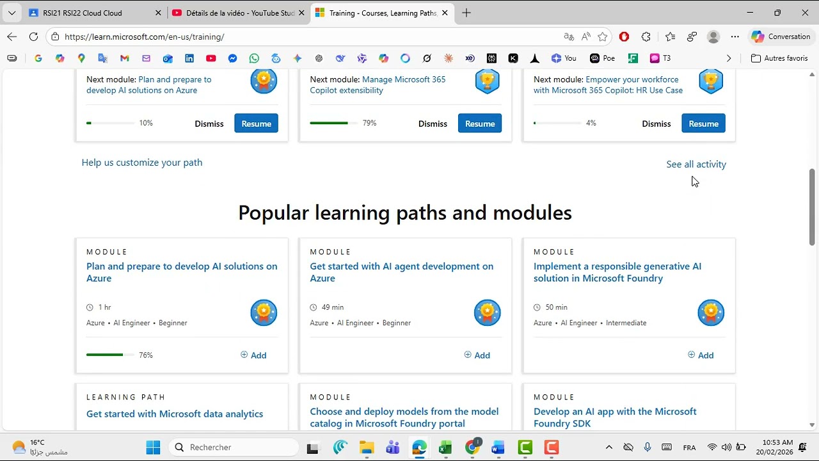The height and width of the screenshot is (461, 819).
Task: Close the RSI21 RSI22 Cloud tab
Action: tap(158, 13)
